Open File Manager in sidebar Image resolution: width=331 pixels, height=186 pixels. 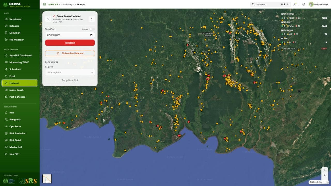[x=20, y=40]
